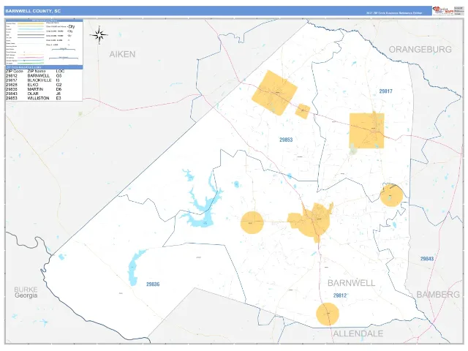The height and width of the screenshot is (351, 468).
Task: Select the large orange Williston city area
Action: tap(274, 93)
